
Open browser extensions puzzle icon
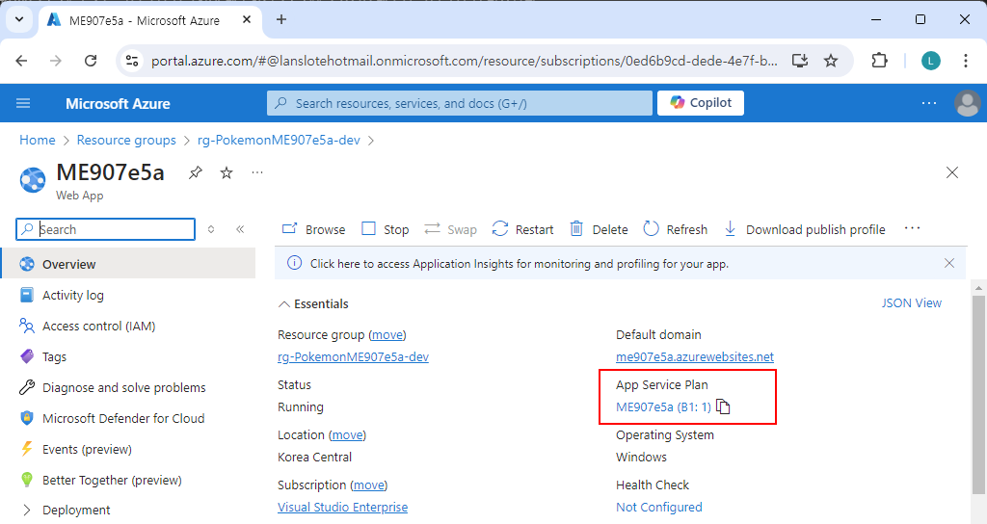click(879, 61)
